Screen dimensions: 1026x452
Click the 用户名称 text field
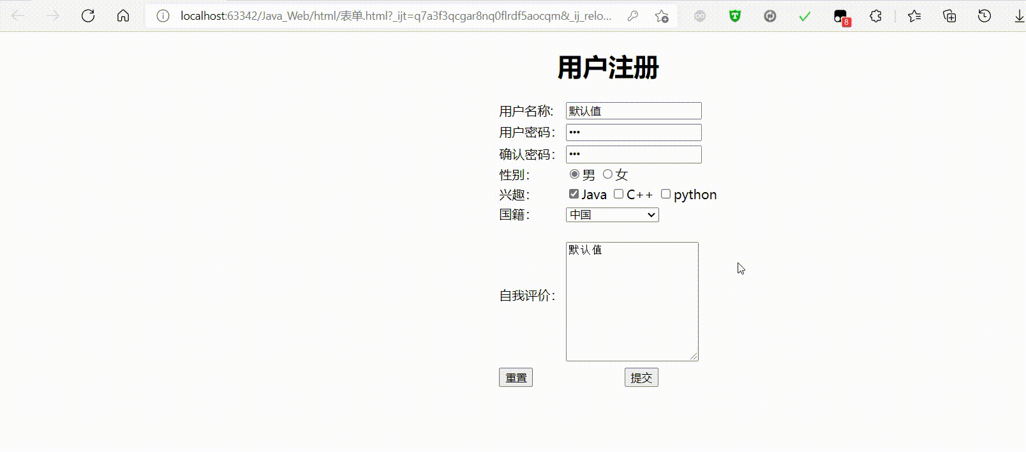634,110
